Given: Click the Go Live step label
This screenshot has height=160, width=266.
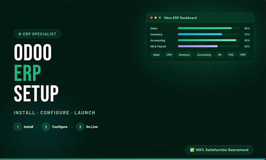Looking at the screenshot, I should pos(92,127).
